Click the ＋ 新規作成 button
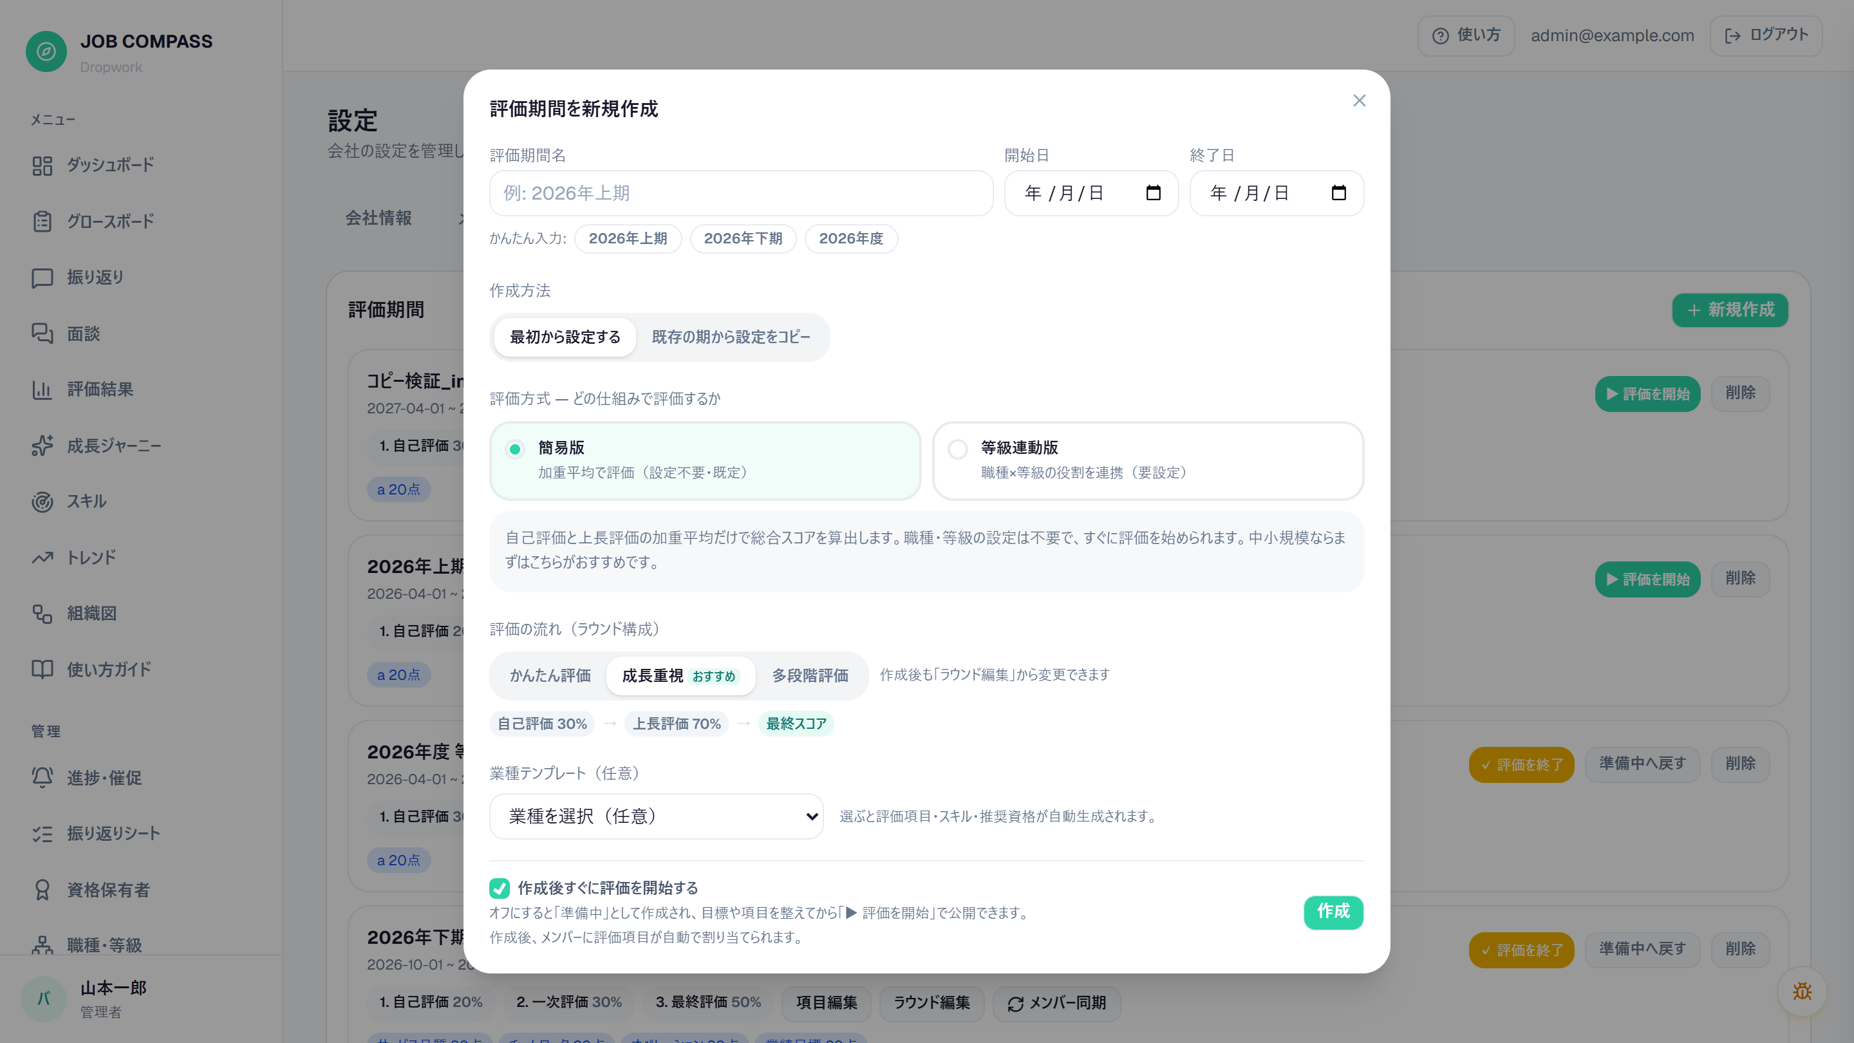Viewport: 1854px width, 1043px height. (x=1730, y=310)
